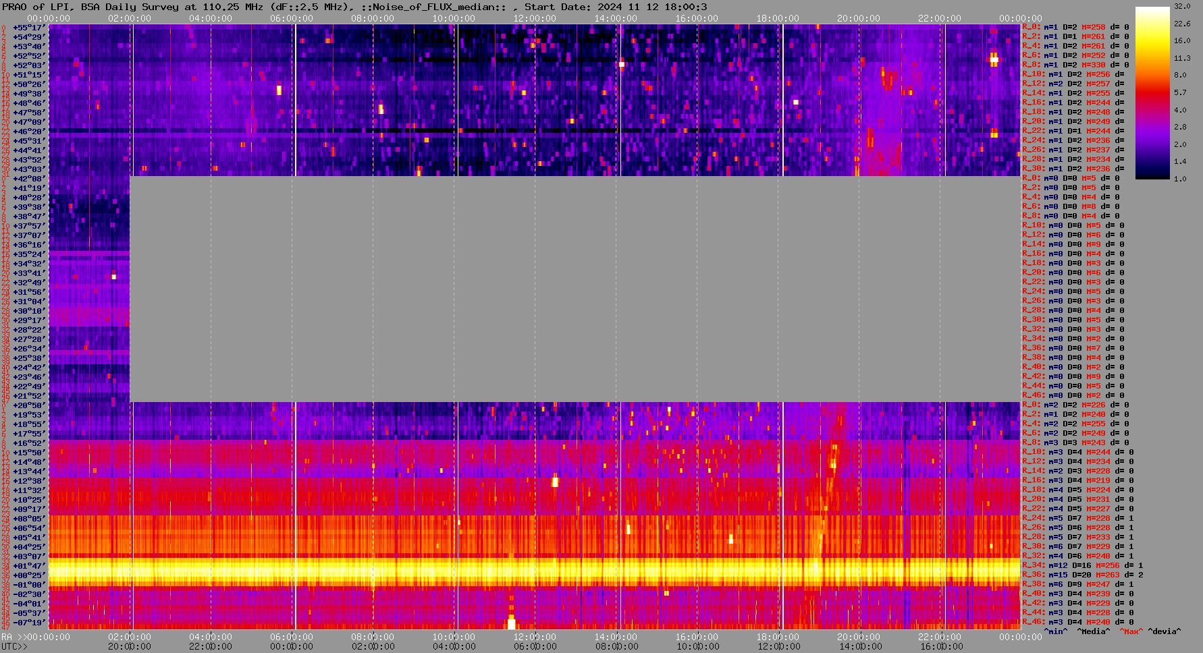Click 20:00:00 on the bottom RA axis
Image resolution: width=1203 pixels, height=653 pixels.
point(859,637)
